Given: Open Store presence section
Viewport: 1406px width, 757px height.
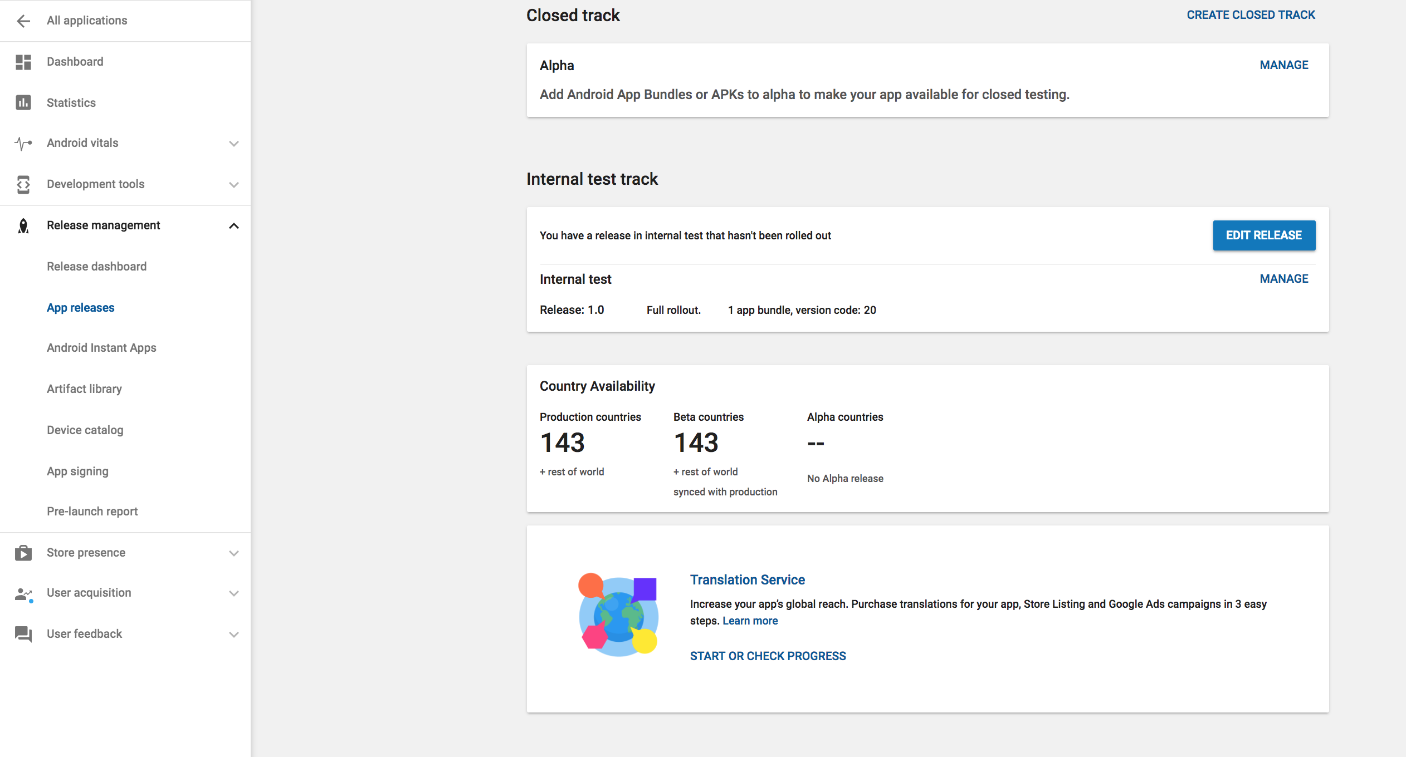Looking at the screenshot, I should [x=86, y=553].
